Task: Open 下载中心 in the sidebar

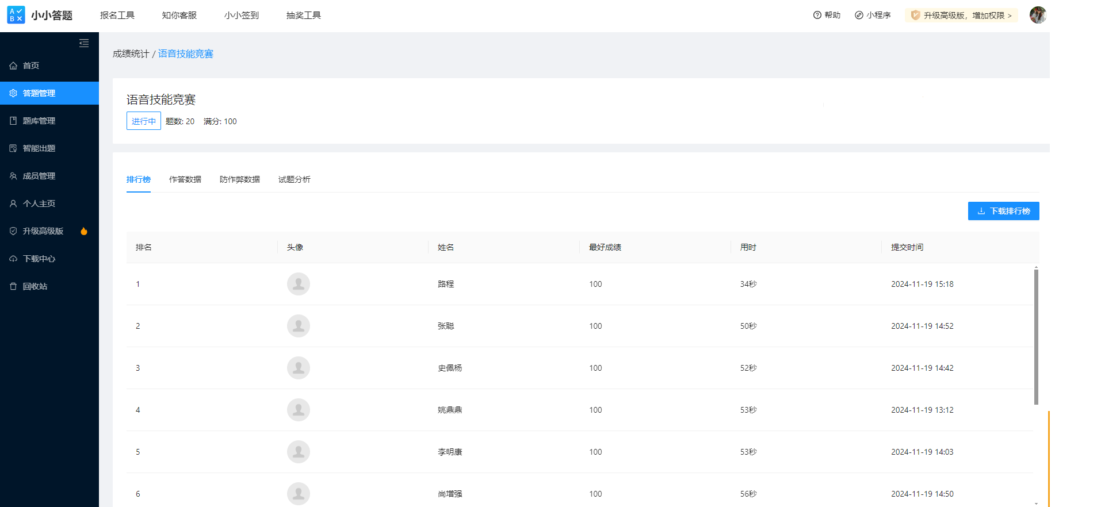Action: 39,259
